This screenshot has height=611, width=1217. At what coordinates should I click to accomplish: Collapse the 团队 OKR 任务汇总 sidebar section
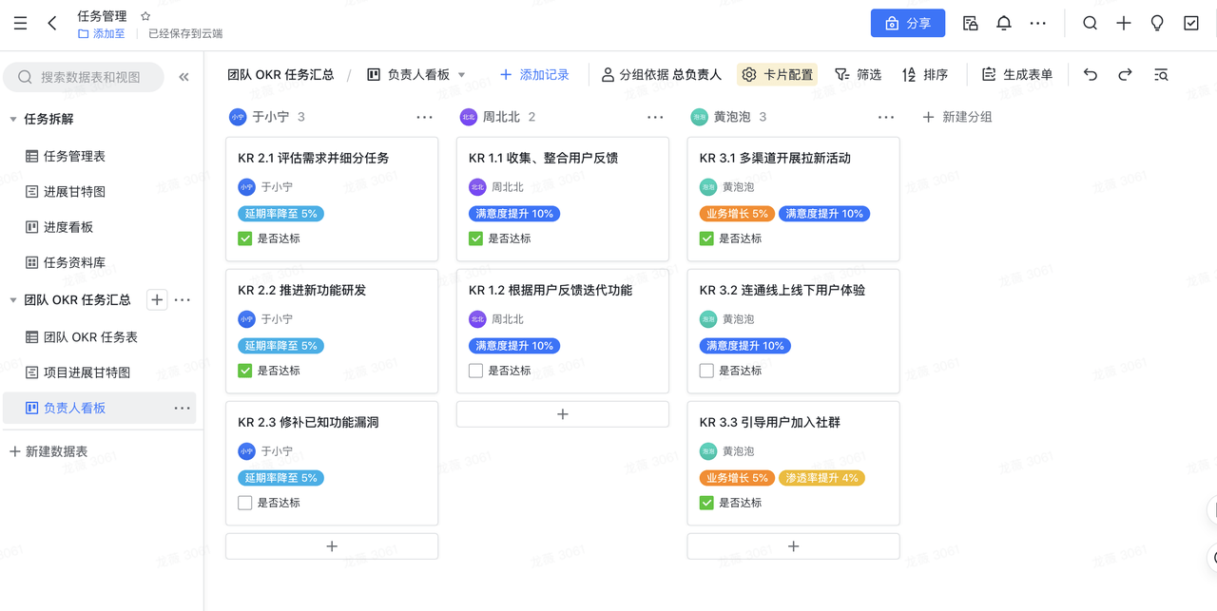click(x=13, y=300)
